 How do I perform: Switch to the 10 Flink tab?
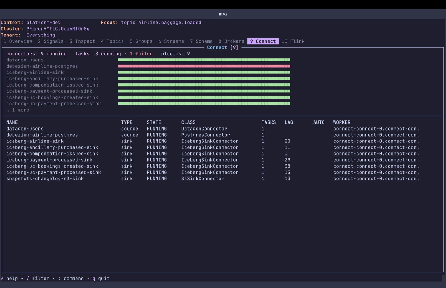pos(293,41)
